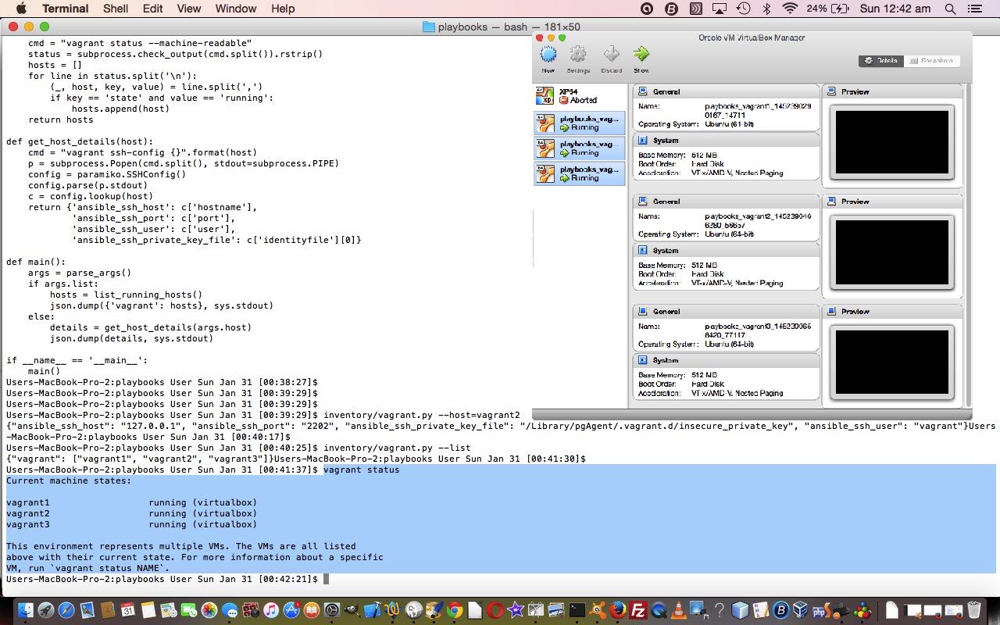The height and width of the screenshot is (625, 1000).
Task: Open App Store from the Dock
Action: [x=291, y=609]
